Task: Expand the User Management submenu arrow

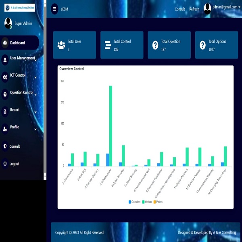Action: pyautogui.click(x=36, y=60)
